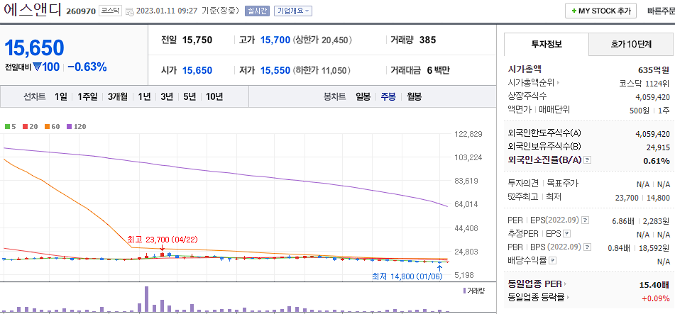Click the purple 120-period moving average legend
This screenshot has width=675, height=314.
[x=77, y=126]
